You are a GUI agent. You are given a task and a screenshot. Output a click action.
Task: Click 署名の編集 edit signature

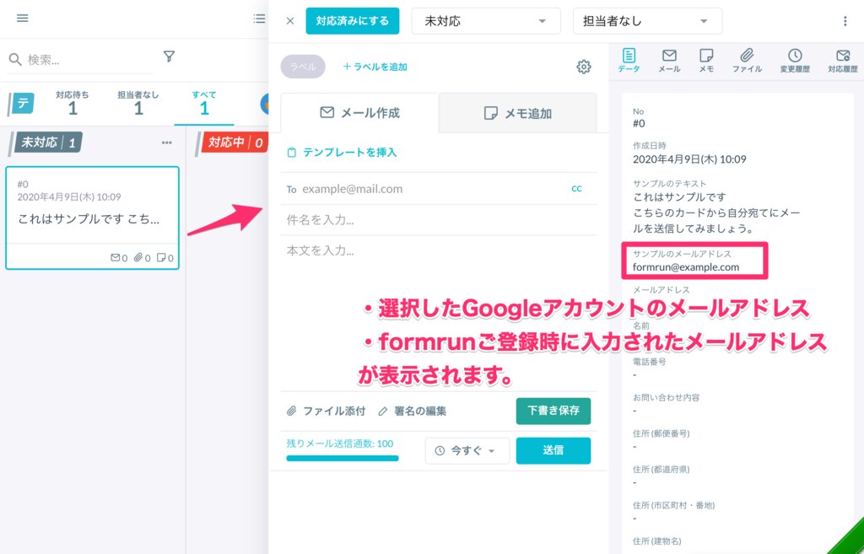pos(412,411)
